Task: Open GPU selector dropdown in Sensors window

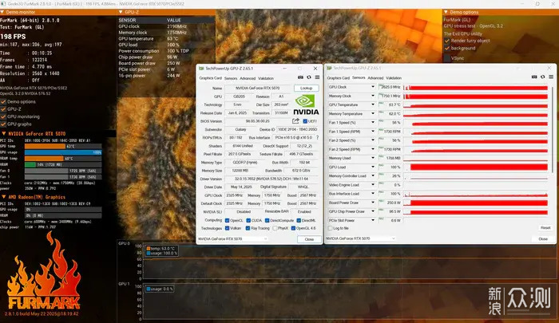Action: [x=361, y=238]
